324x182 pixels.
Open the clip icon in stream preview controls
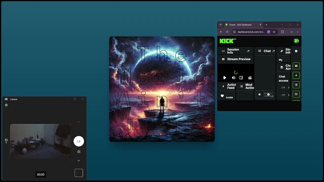[250, 78]
